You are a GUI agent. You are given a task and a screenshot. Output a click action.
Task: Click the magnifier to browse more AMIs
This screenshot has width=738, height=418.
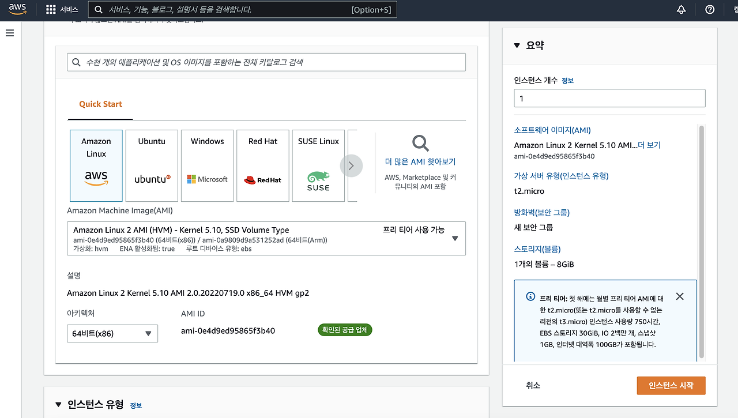click(420, 143)
